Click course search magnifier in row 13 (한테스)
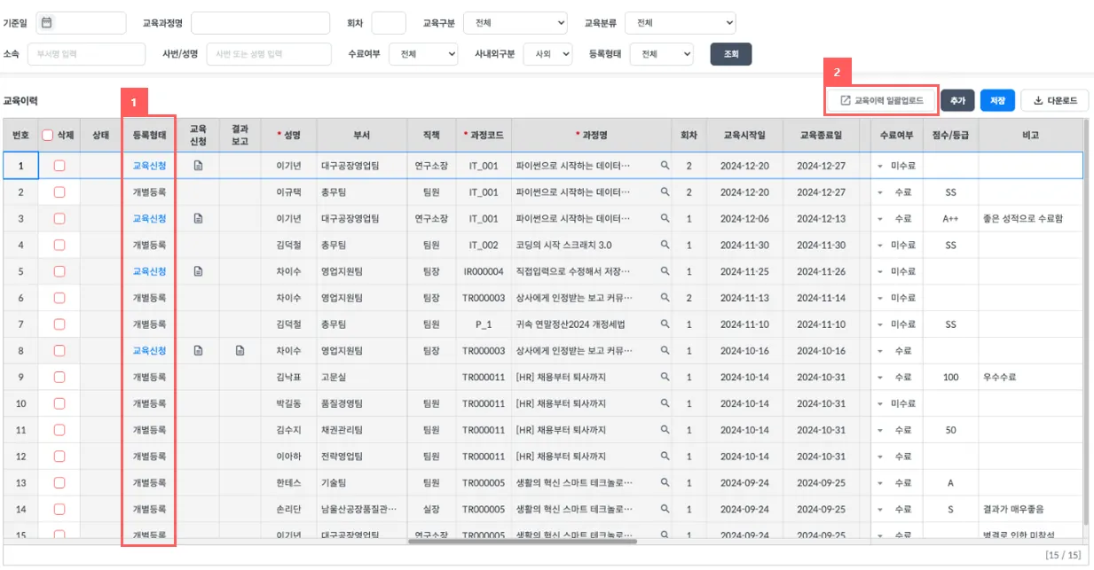 point(665,483)
